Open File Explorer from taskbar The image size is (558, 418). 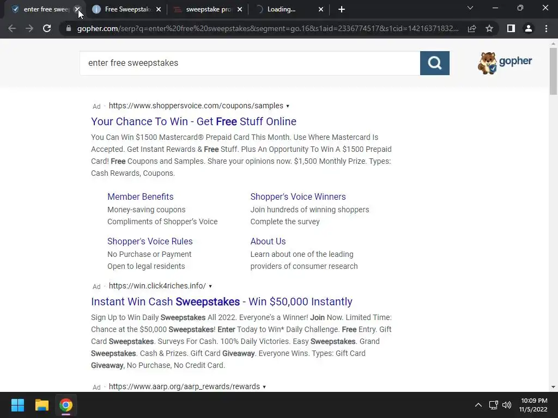41,405
